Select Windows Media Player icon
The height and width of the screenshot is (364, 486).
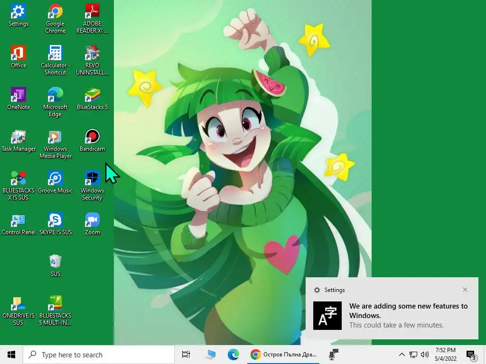pos(55,144)
